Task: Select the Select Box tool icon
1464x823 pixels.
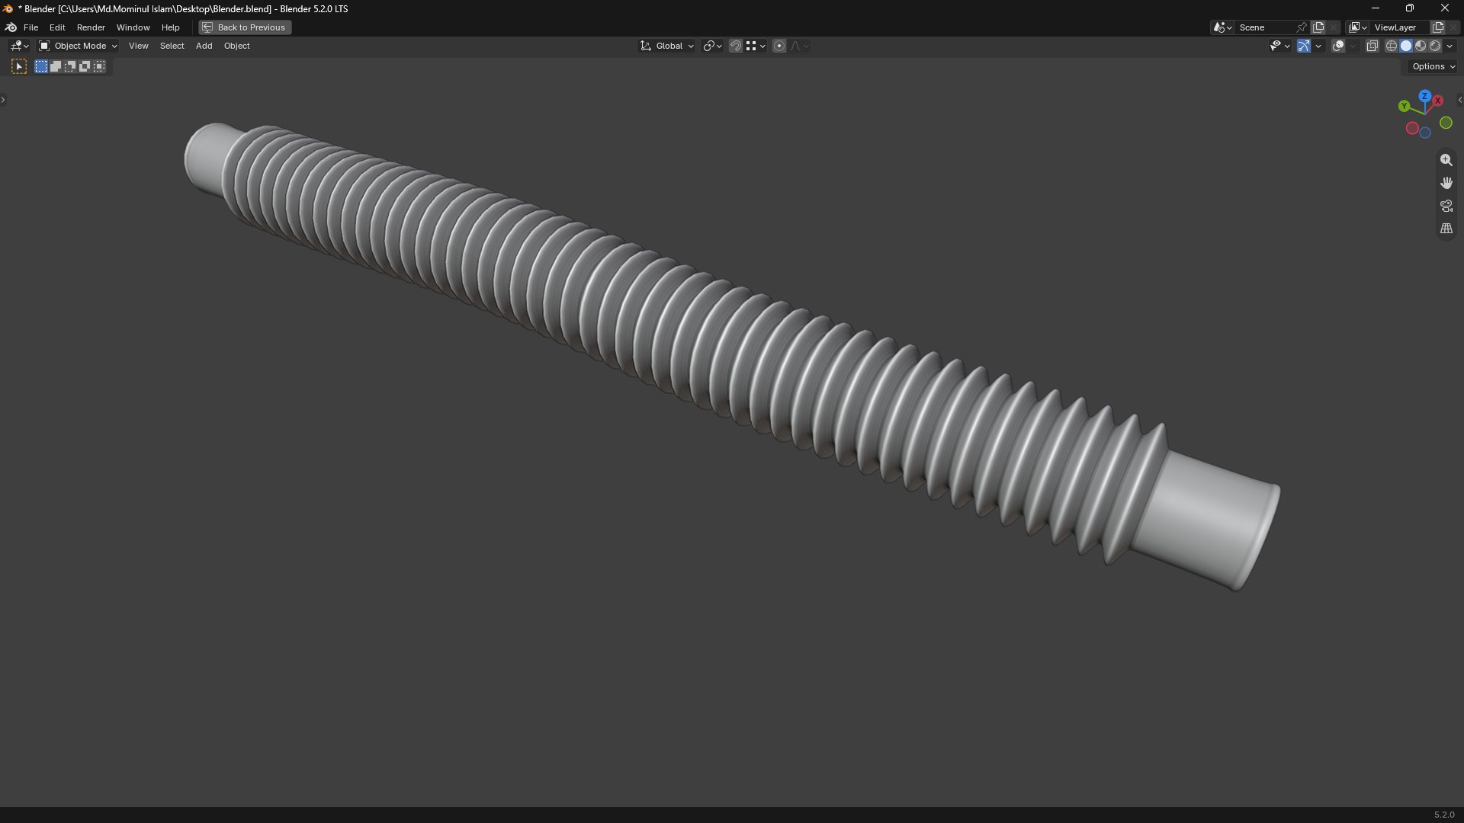Action: pyautogui.click(x=19, y=67)
